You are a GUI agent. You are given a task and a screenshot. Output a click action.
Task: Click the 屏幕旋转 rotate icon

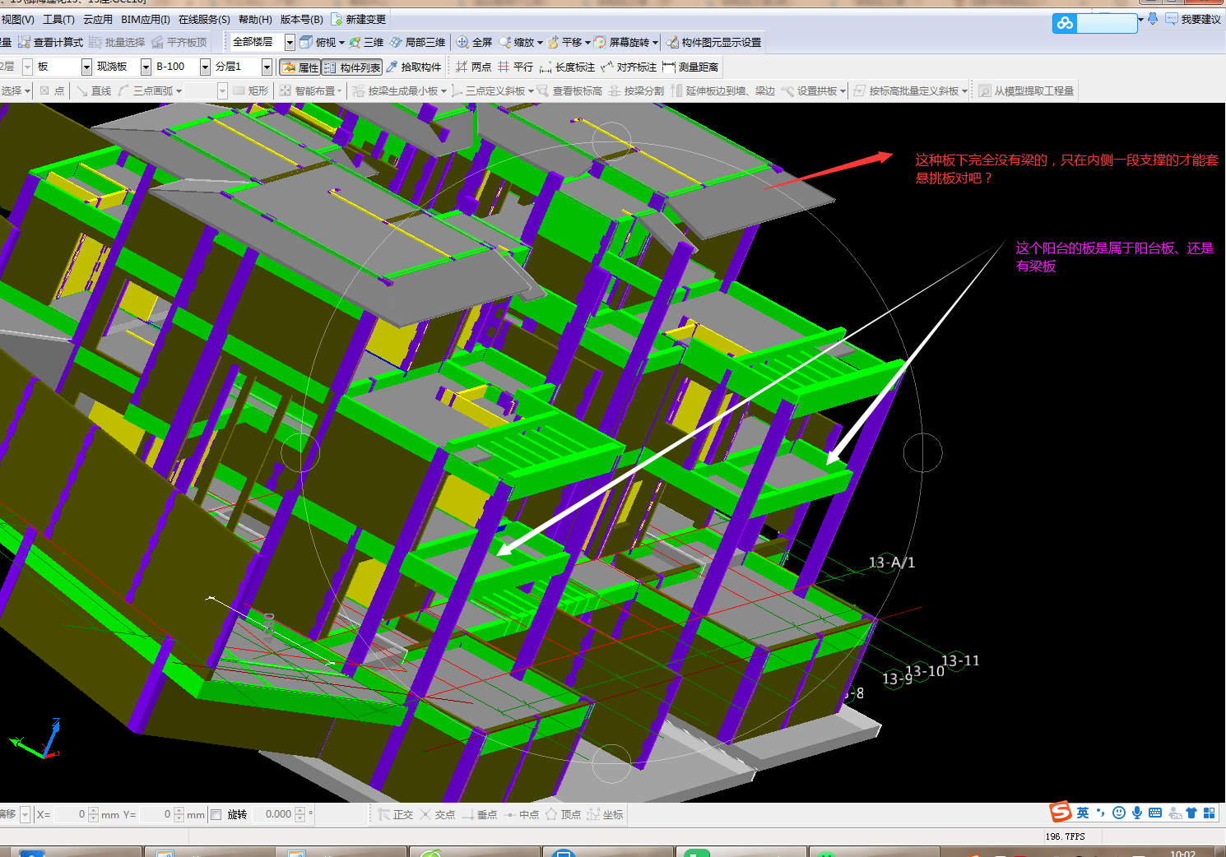click(x=600, y=42)
